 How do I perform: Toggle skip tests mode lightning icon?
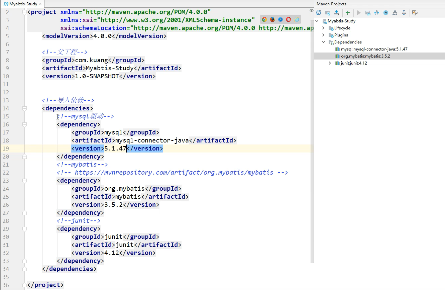(x=386, y=13)
